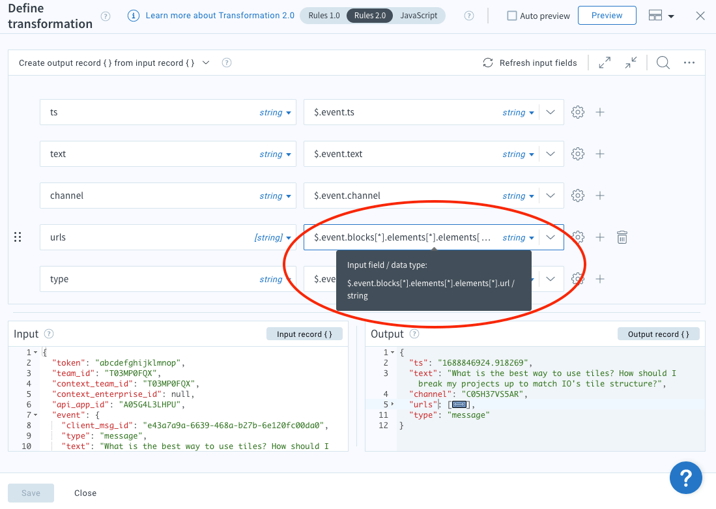Change input type of $.event.ts
Image resolution: width=716 pixels, height=509 pixels.
[518, 112]
